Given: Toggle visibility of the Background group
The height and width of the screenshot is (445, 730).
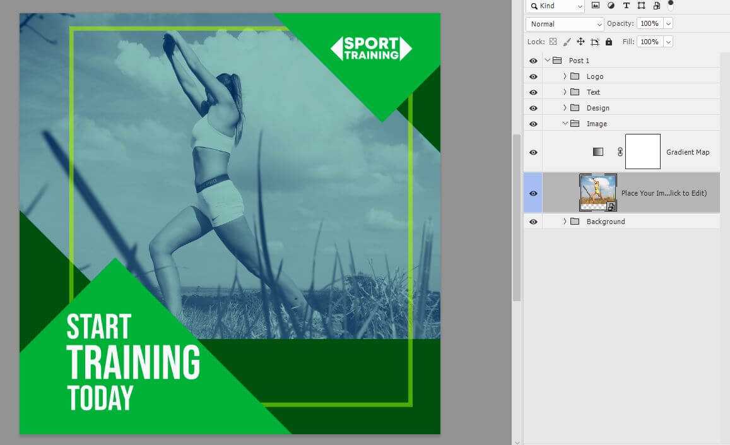Looking at the screenshot, I should click(x=533, y=222).
